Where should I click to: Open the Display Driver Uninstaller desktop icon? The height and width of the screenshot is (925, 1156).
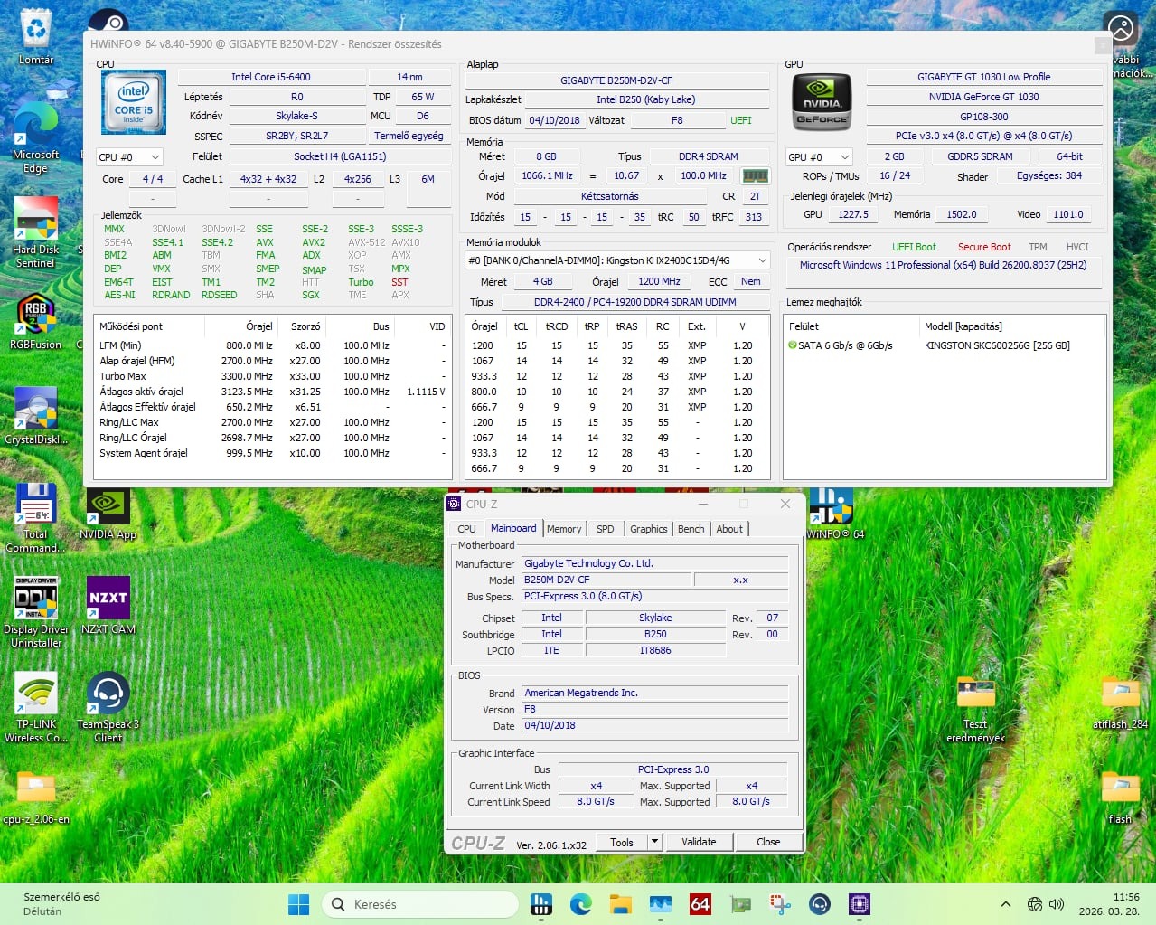tap(36, 612)
